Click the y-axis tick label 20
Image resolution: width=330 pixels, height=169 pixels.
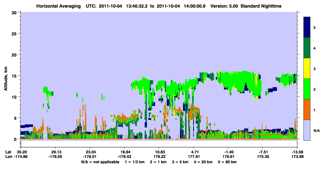click(x=15, y=54)
